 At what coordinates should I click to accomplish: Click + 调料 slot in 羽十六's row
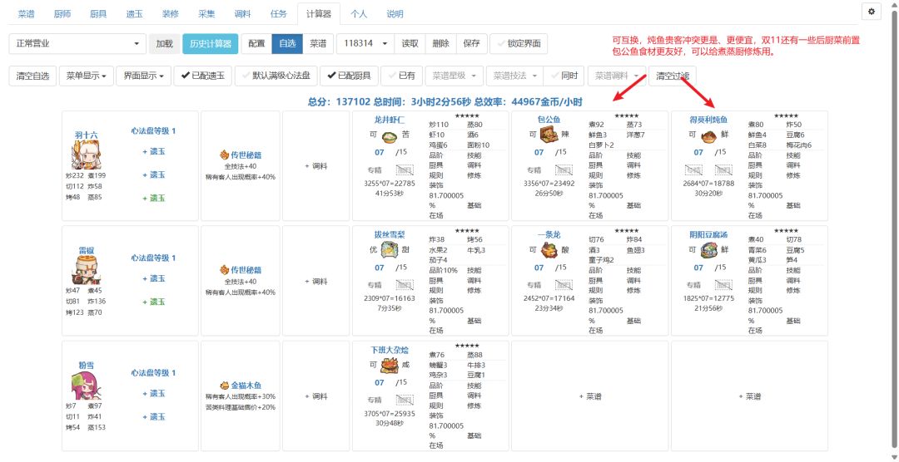tap(315, 166)
